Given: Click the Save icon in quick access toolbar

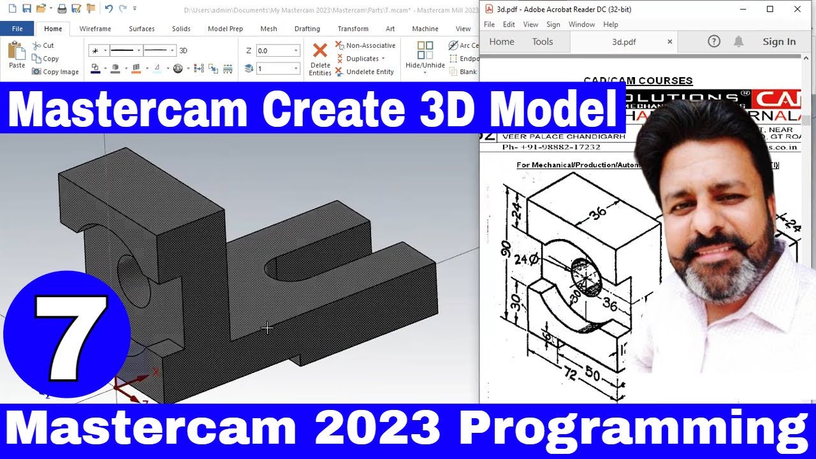Looking at the screenshot, I should click(27, 8).
